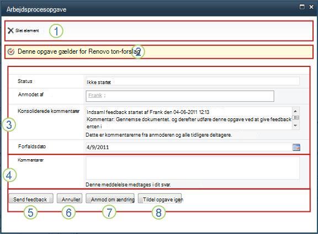This screenshot has height=234, width=318.
Task: Click the Send feedback button
Action: (x=30, y=199)
